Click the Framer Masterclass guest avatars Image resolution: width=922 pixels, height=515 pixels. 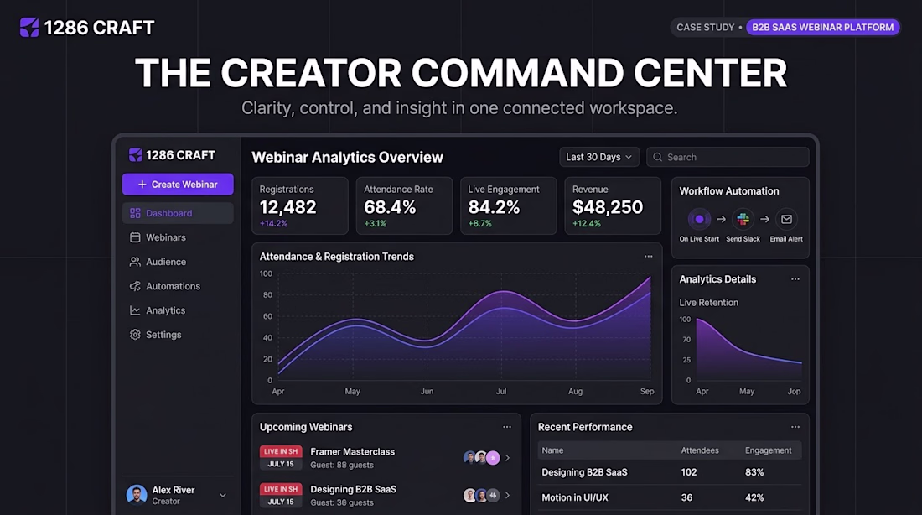click(x=482, y=457)
